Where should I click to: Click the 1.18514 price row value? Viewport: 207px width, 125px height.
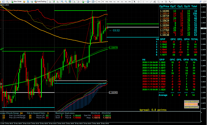[x=165, y=14]
